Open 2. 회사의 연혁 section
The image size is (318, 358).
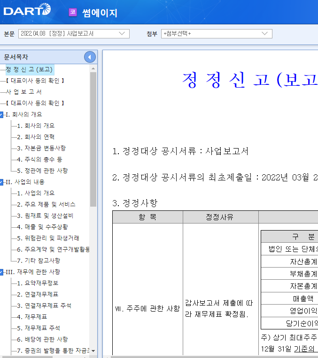click(x=36, y=137)
